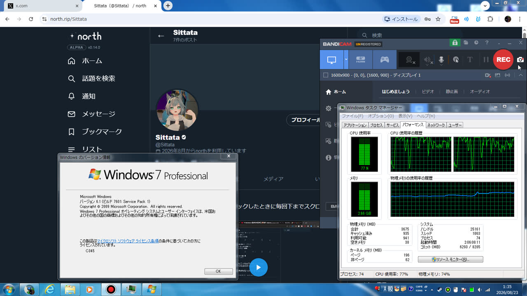Click Bandicam video capture status icon
527x296 pixels.
pyautogui.click(x=488, y=75)
